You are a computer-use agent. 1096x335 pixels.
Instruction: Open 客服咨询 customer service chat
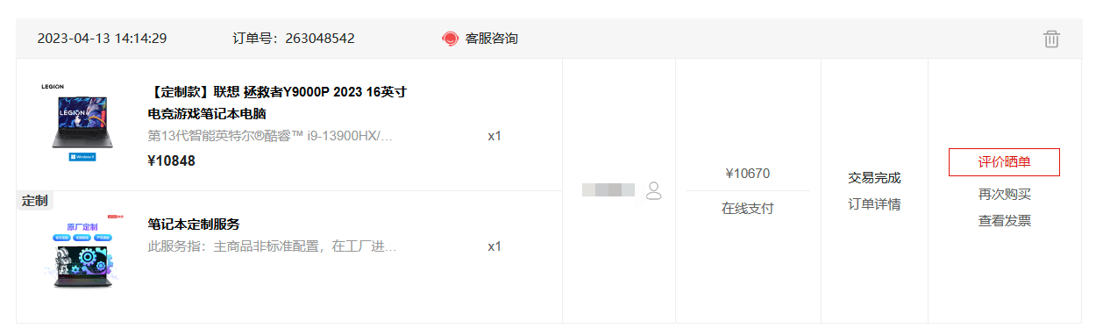[491, 39]
